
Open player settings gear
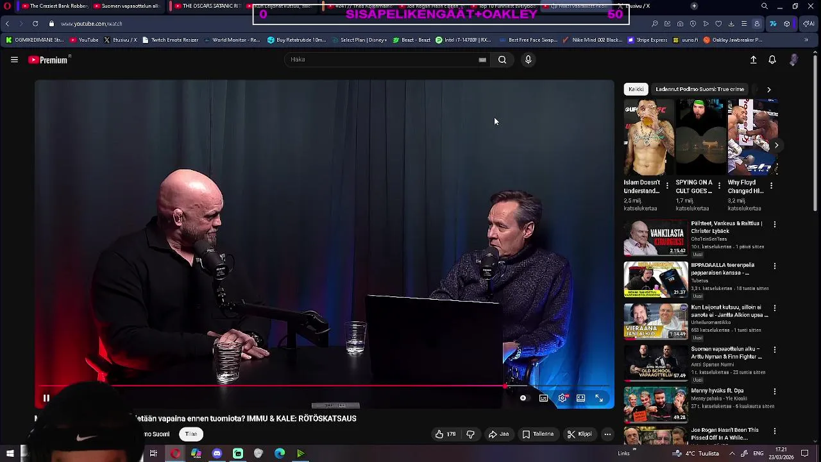point(563,398)
